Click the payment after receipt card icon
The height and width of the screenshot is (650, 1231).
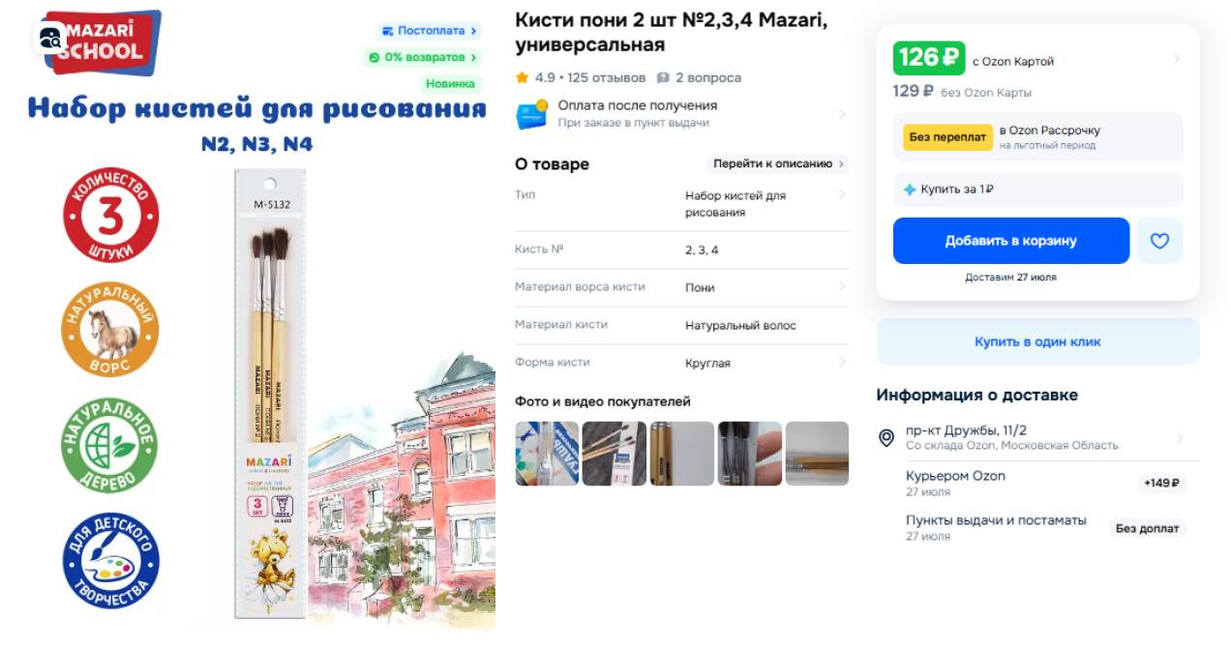tap(532, 114)
